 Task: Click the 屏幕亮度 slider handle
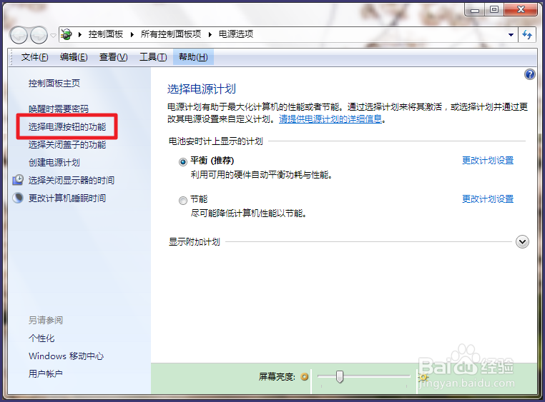(x=340, y=377)
